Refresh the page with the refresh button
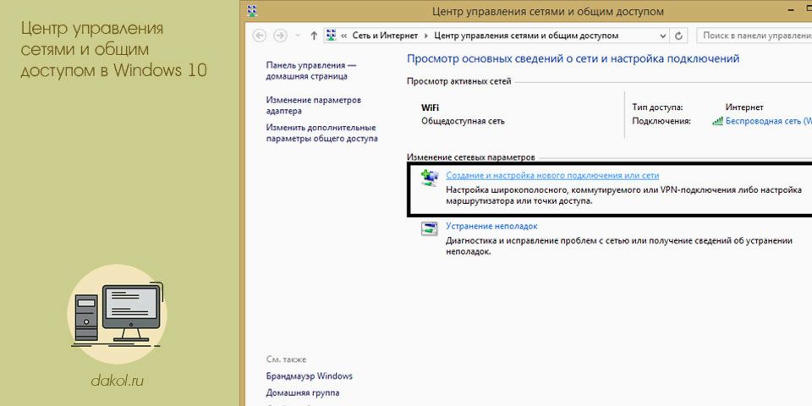The width and height of the screenshot is (812, 406). tap(679, 36)
